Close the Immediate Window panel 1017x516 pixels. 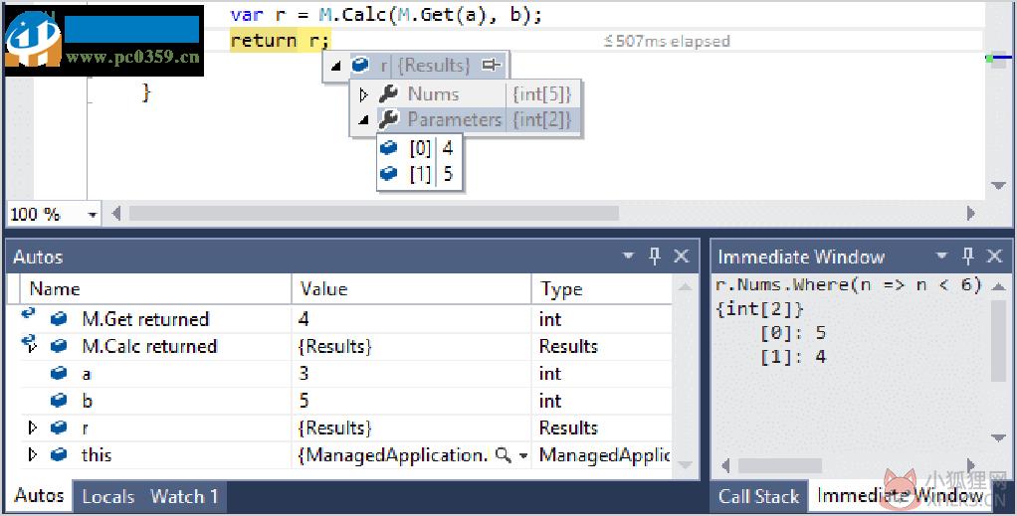[x=995, y=257]
